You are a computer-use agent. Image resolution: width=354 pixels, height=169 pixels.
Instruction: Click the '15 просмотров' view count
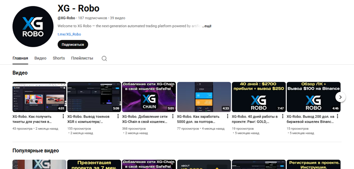(298, 129)
